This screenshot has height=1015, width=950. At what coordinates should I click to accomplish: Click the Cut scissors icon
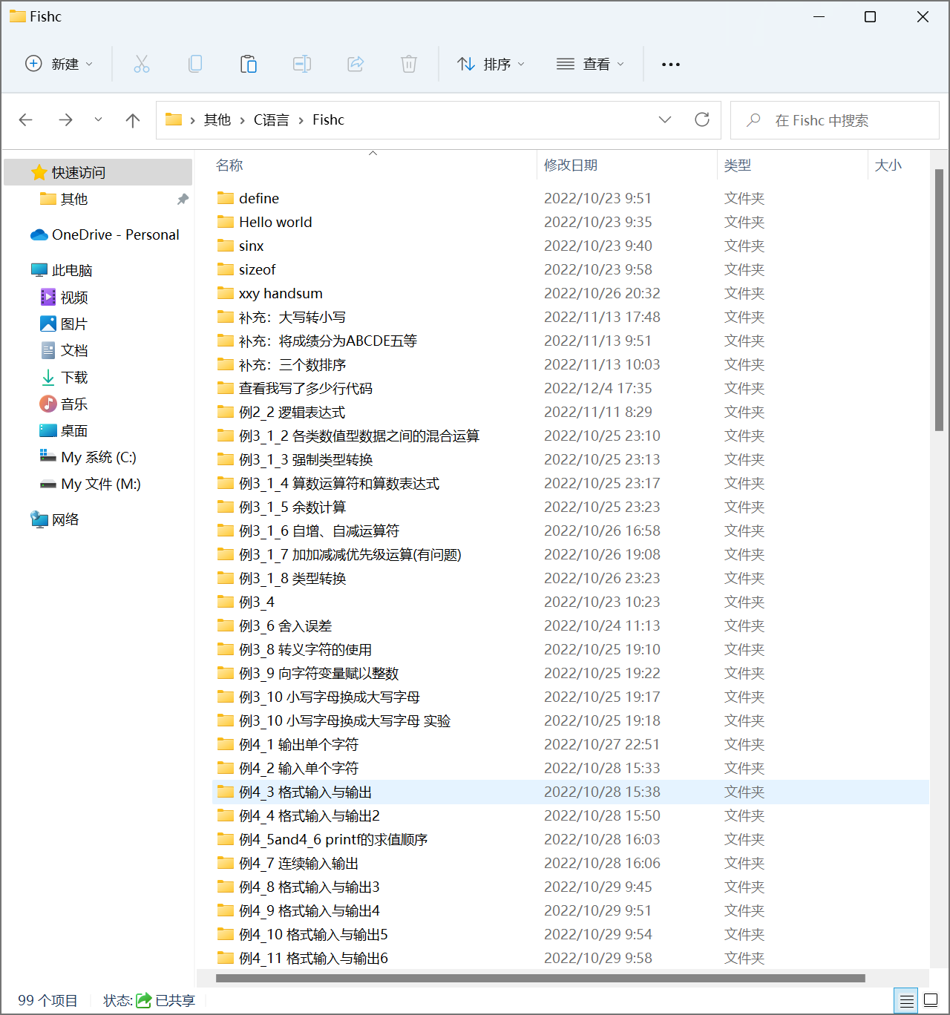click(141, 65)
